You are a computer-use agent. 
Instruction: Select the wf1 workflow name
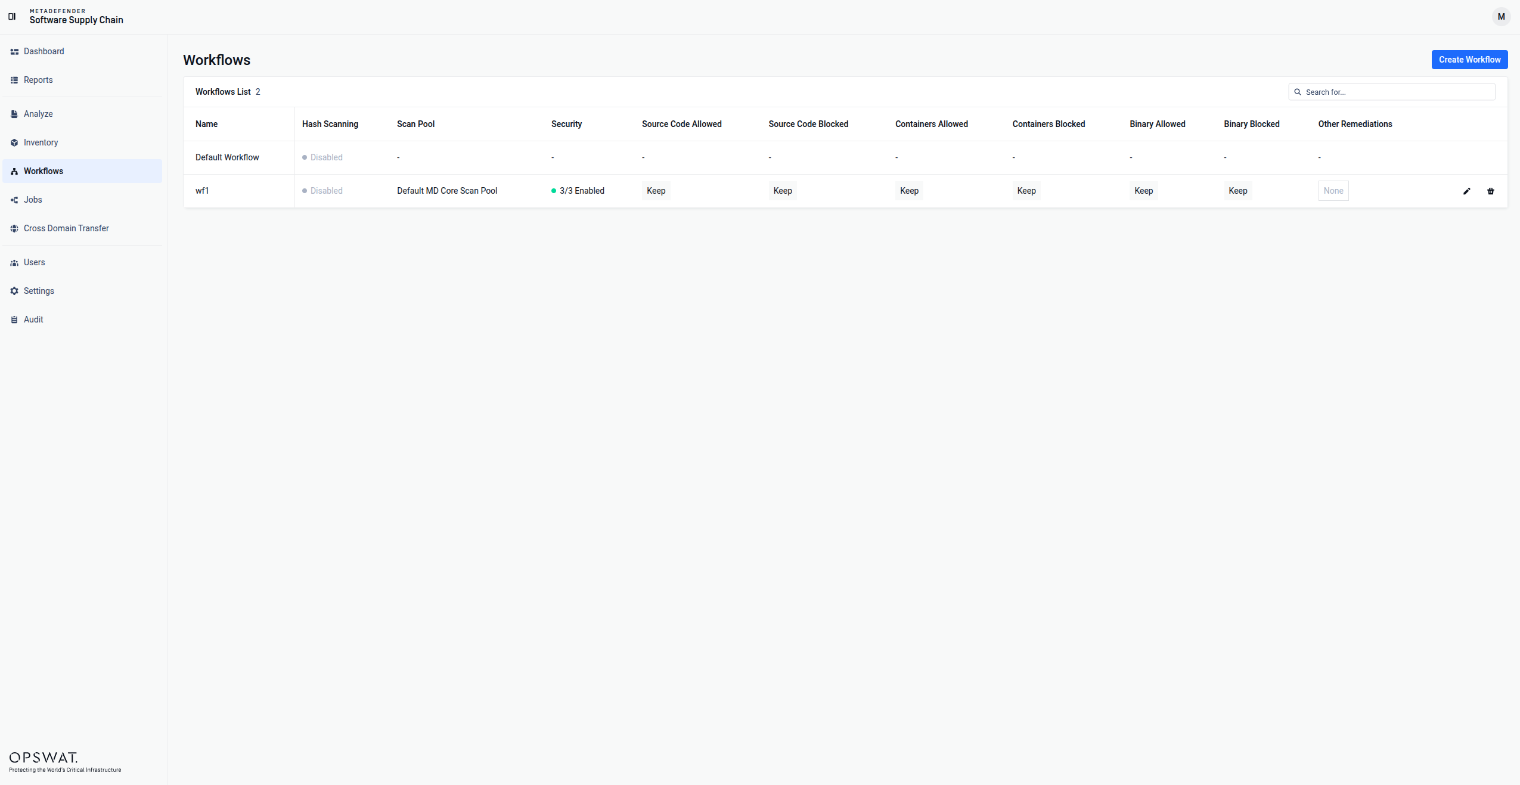(x=202, y=191)
